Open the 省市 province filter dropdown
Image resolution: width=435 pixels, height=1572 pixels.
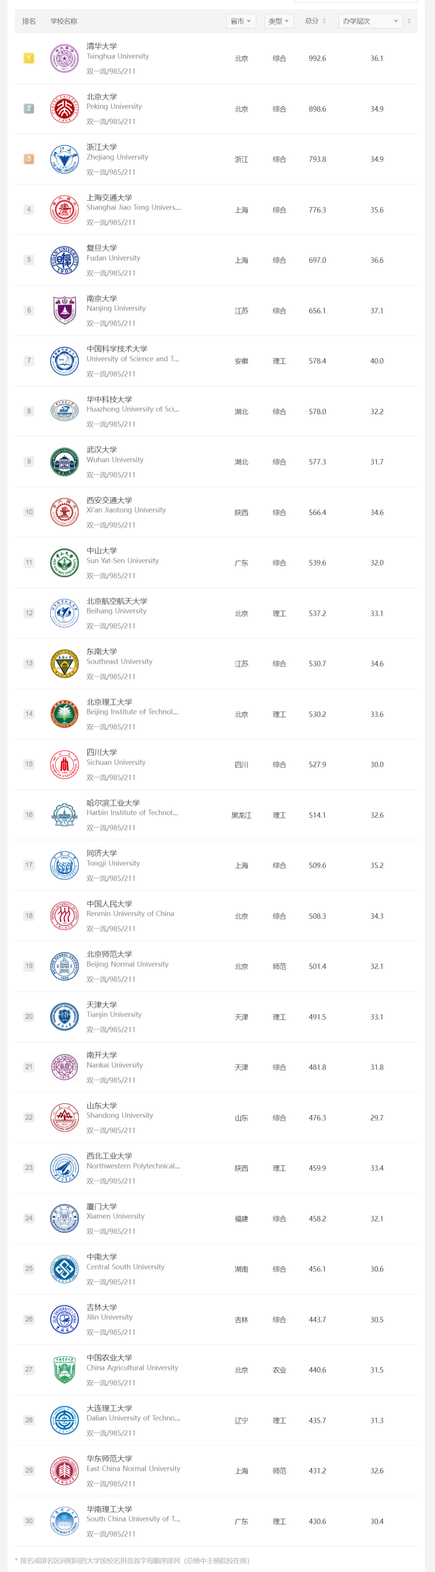point(241,21)
